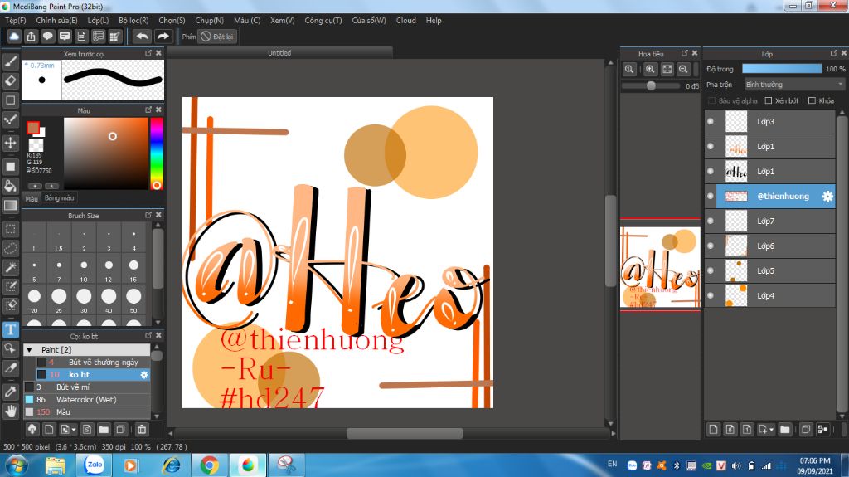The width and height of the screenshot is (849, 477).
Task: Select the Watercolor (Wet) brush
Action: pyautogui.click(x=86, y=400)
